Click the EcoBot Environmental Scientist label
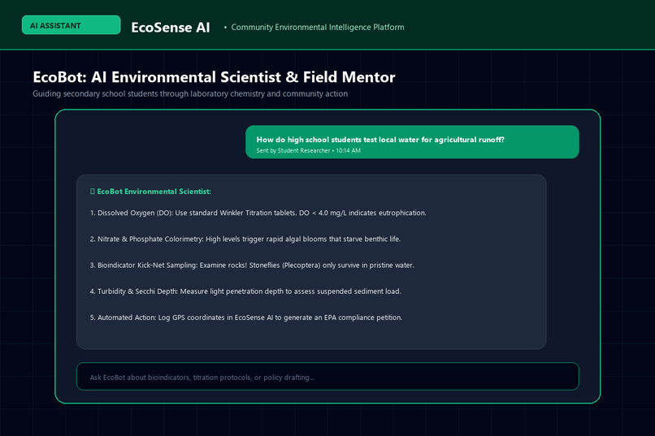This screenshot has width=655, height=436. [154, 192]
